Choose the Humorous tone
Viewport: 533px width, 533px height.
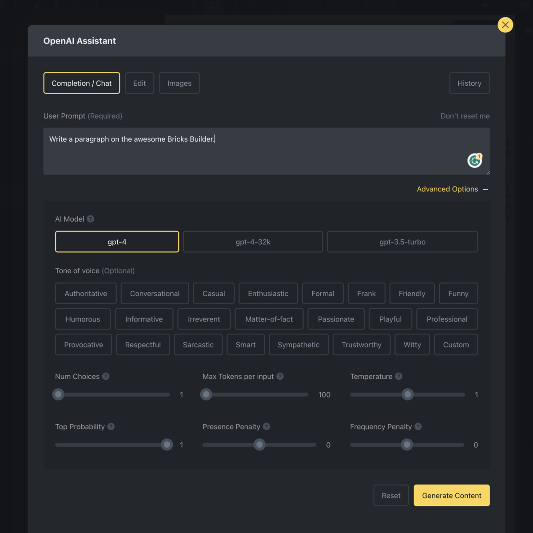click(83, 319)
